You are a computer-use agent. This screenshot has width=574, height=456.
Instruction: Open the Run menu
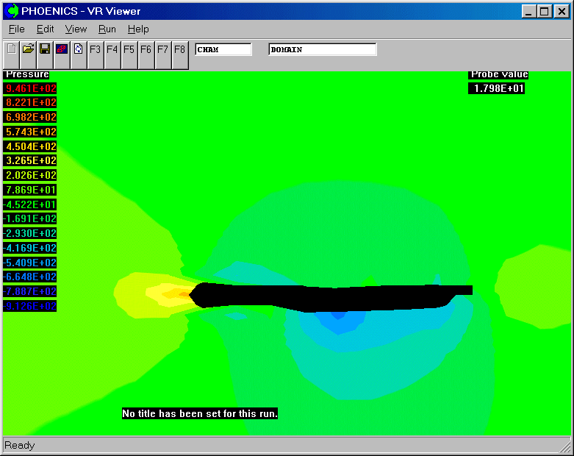107,29
